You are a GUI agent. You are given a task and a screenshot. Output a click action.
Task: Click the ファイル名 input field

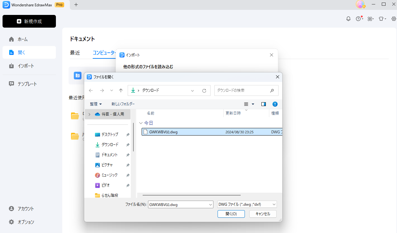[178, 205]
